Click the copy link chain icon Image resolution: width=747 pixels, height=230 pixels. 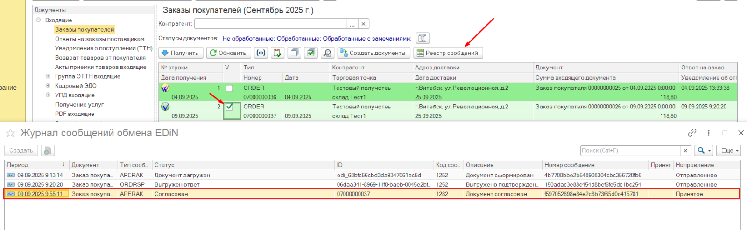click(x=692, y=133)
